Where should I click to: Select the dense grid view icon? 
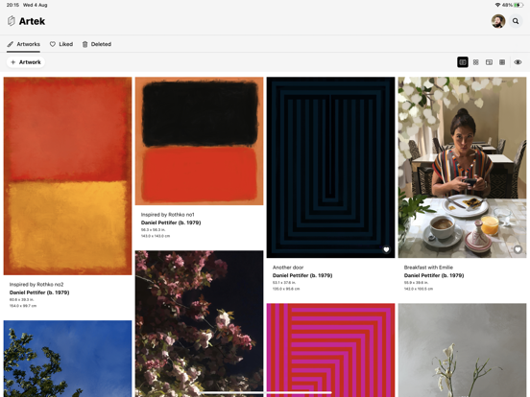pyautogui.click(x=502, y=62)
